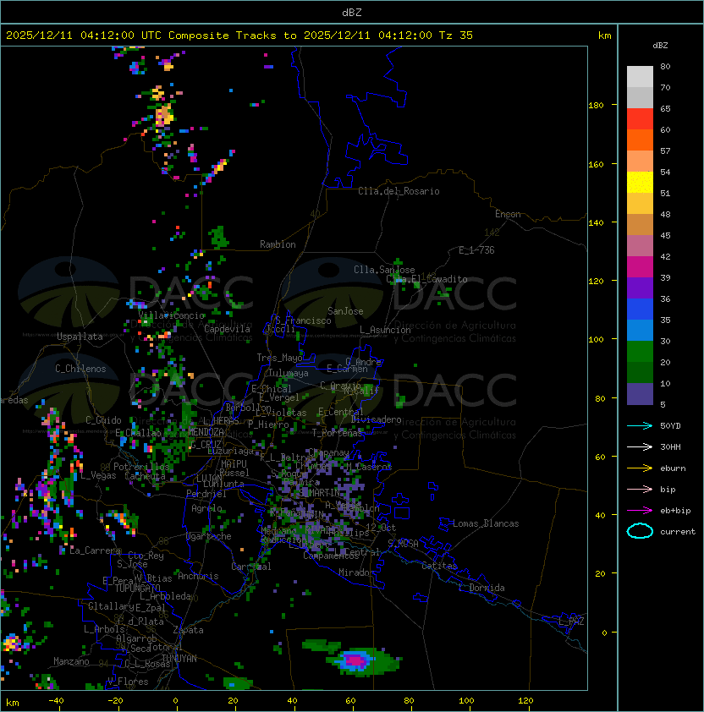
Task: Click the Uspallata label on map
Action: [x=80, y=337]
